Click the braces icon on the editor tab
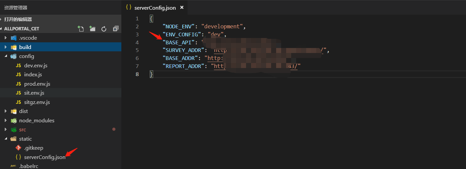The width and height of the screenshot is (466, 169). (x=129, y=7)
